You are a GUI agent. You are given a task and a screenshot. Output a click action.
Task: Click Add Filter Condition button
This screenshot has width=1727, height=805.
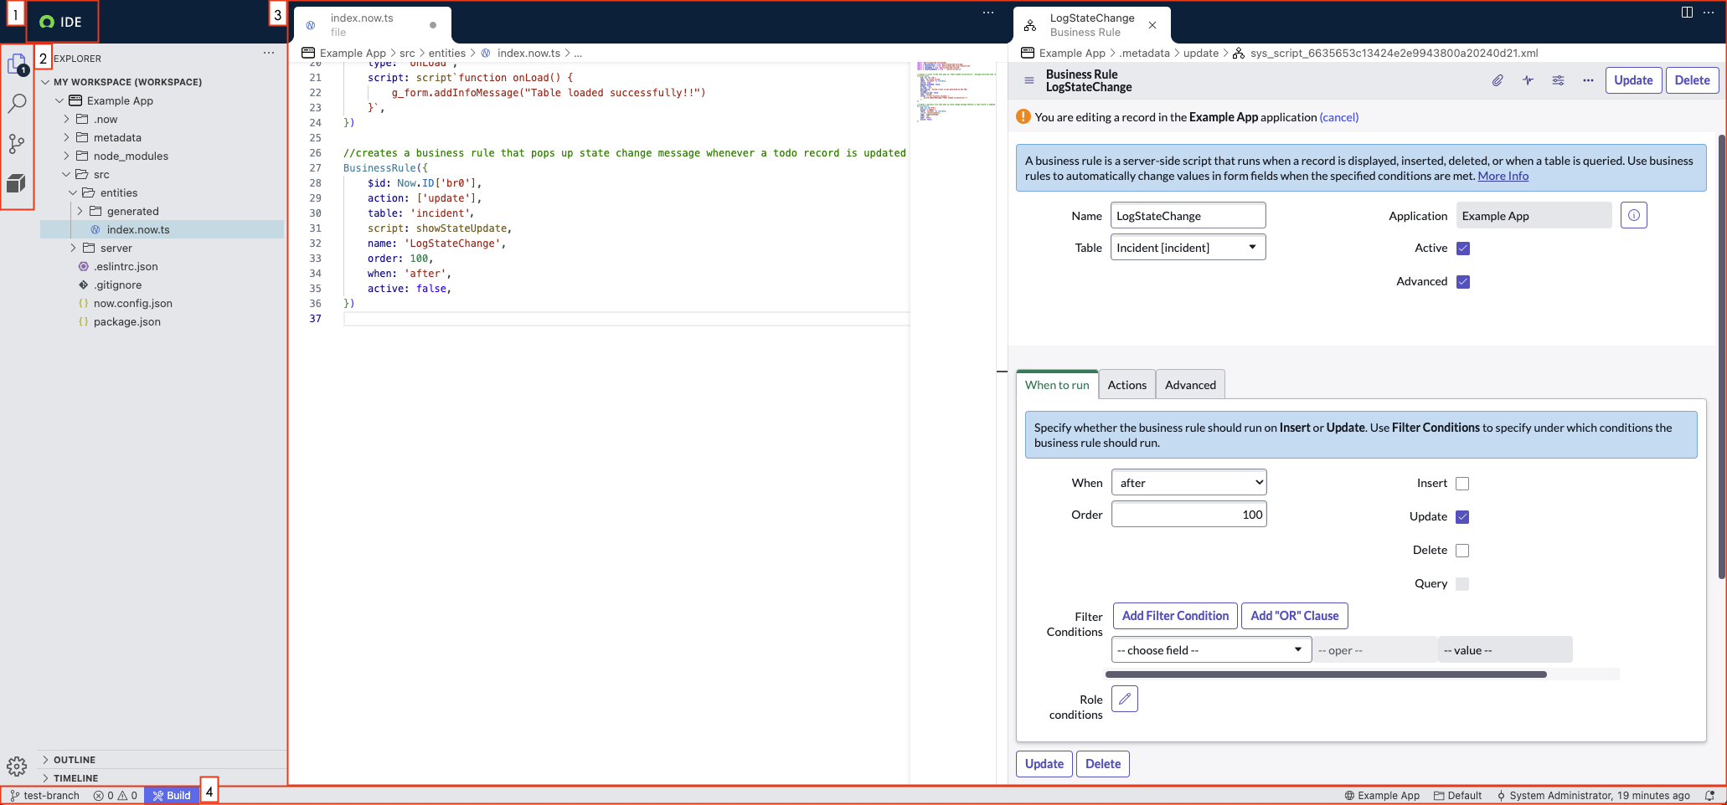click(x=1175, y=616)
